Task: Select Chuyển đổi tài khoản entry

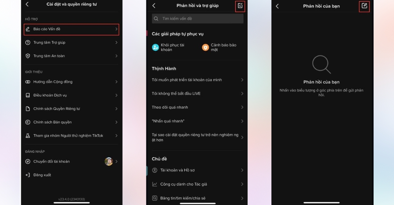Action: 72,162
